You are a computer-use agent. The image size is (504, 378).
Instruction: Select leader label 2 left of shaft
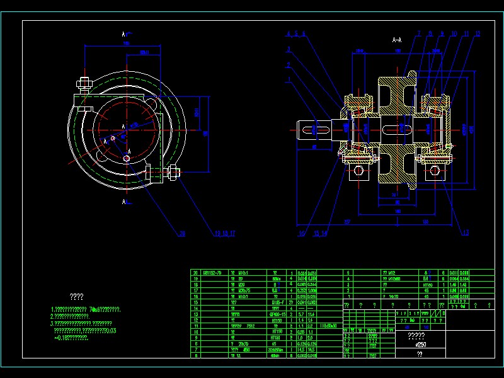[289, 65]
